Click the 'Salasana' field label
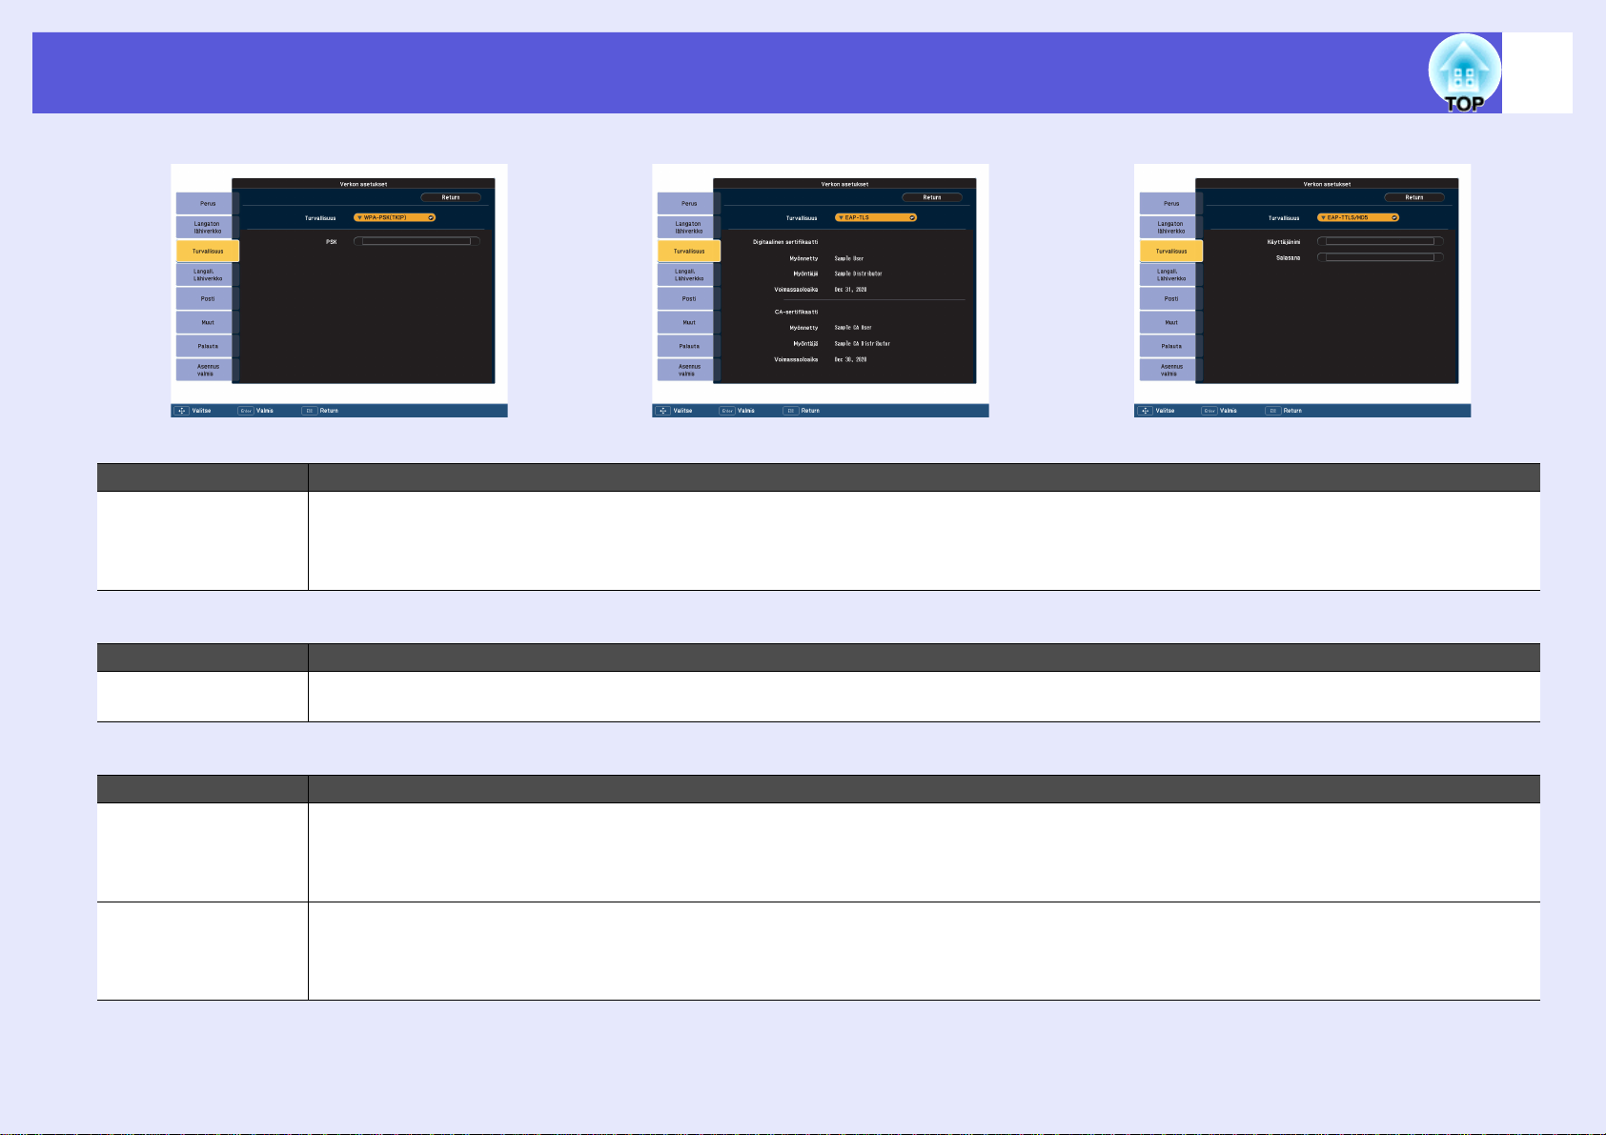Screen dimensions: 1606x1135 click(x=1289, y=257)
